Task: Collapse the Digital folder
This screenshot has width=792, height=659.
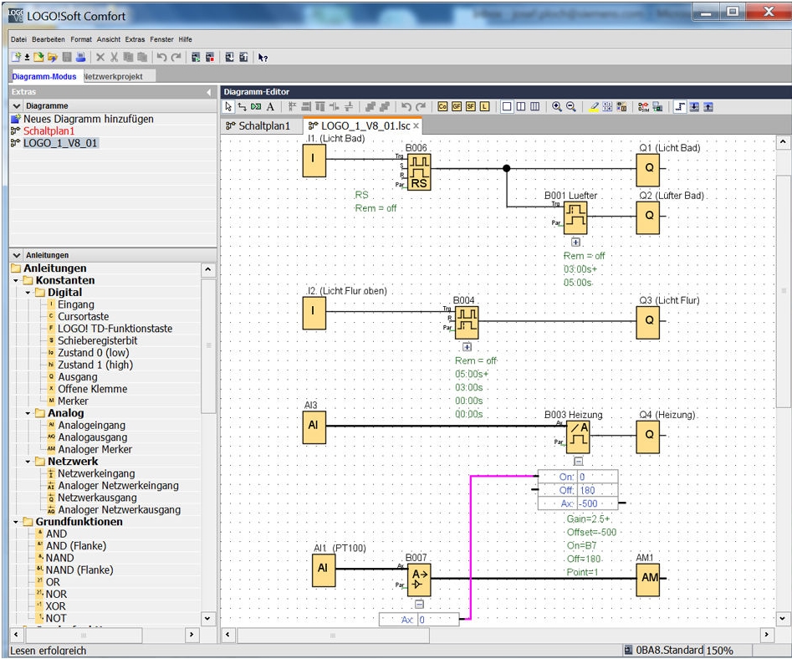Action: 28,293
